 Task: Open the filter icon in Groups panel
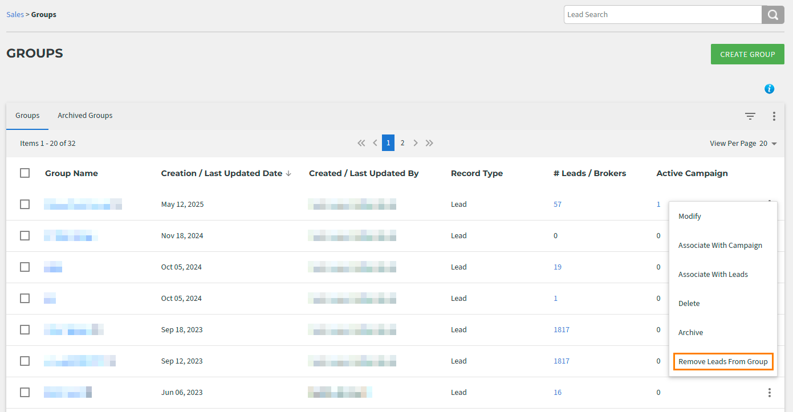pyautogui.click(x=750, y=116)
